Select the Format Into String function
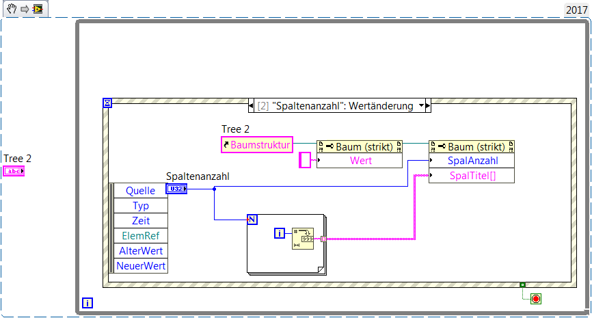Screen dimensions: 592x318 (303, 239)
